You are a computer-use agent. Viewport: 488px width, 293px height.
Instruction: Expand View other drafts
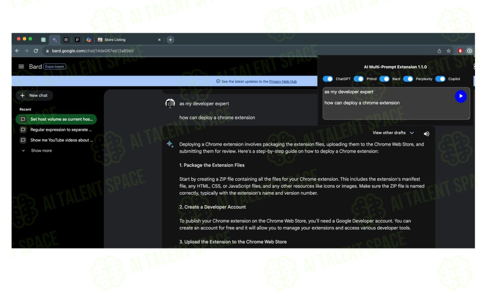pyautogui.click(x=393, y=133)
